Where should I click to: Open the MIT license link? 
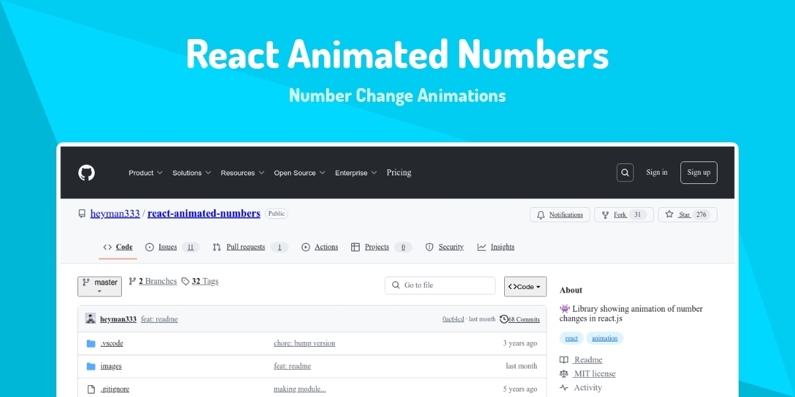click(x=595, y=373)
